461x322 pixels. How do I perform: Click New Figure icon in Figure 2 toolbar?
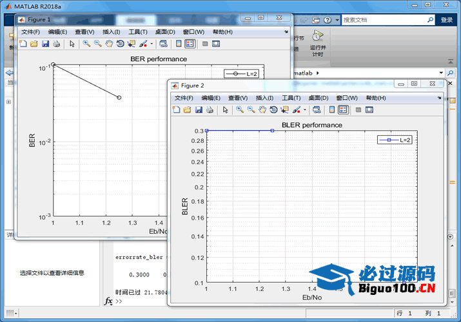[x=176, y=110]
